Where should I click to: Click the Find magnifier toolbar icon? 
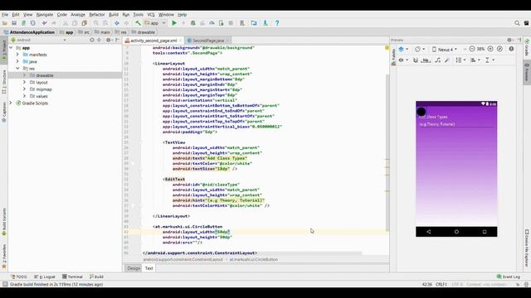pos(96,23)
